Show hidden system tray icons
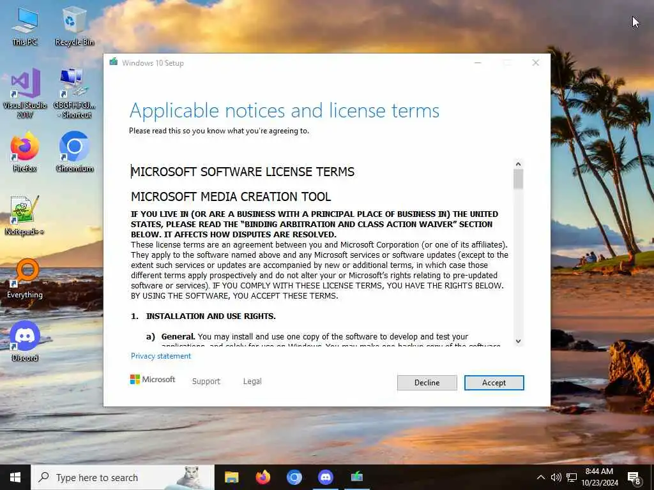Viewport: 654px width, 490px height. pos(540,477)
